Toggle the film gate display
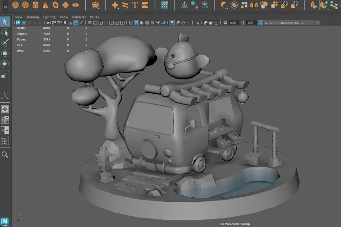This screenshot has width=341, height=227. (x=95, y=23)
